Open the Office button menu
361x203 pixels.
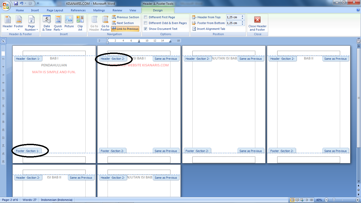pyautogui.click(x=6, y=6)
